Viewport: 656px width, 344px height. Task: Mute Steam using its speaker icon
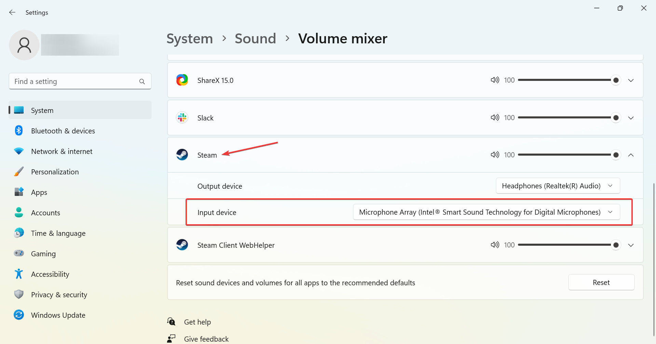coord(495,155)
